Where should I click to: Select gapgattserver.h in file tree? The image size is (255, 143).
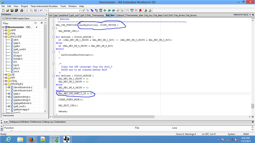pos(23,103)
